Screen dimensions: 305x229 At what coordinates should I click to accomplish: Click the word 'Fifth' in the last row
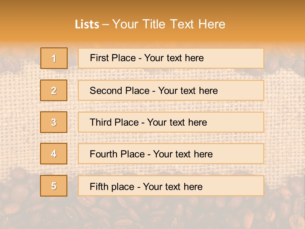99,186
